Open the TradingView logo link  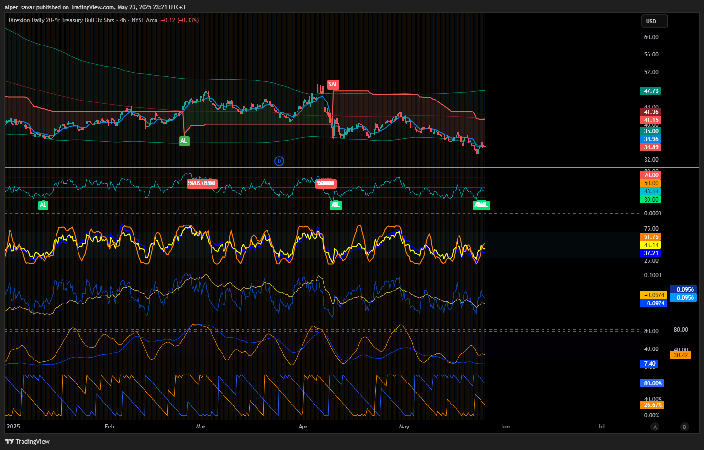27,441
